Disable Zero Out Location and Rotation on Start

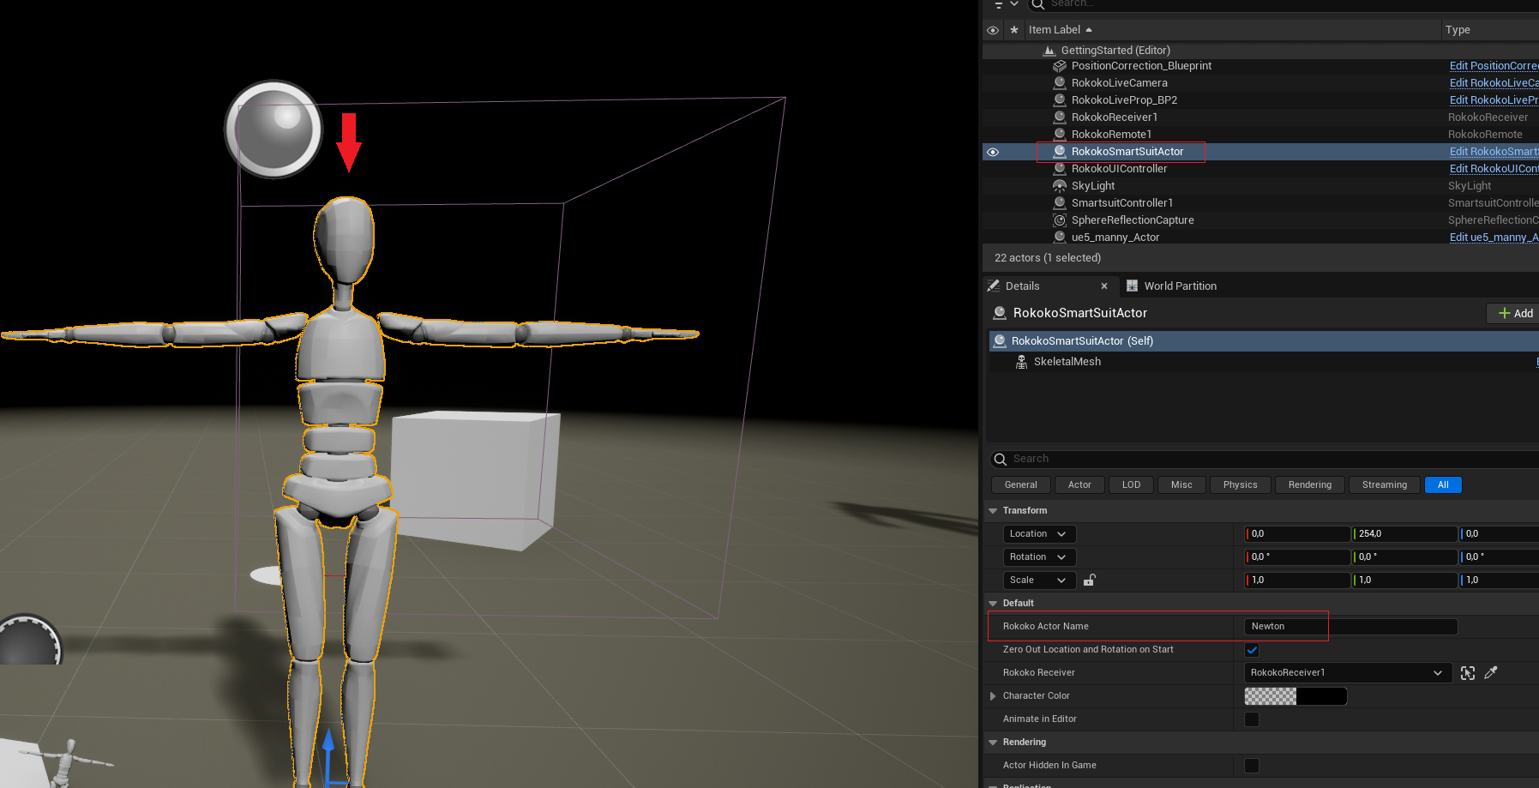coord(1252,650)
